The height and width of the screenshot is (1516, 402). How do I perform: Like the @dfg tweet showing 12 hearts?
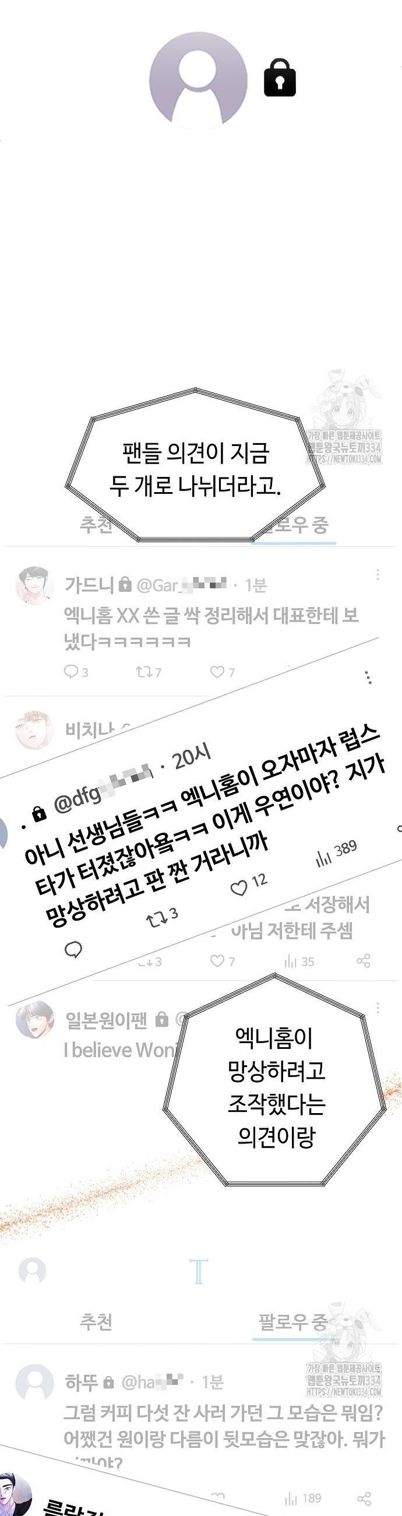point(238,888)
